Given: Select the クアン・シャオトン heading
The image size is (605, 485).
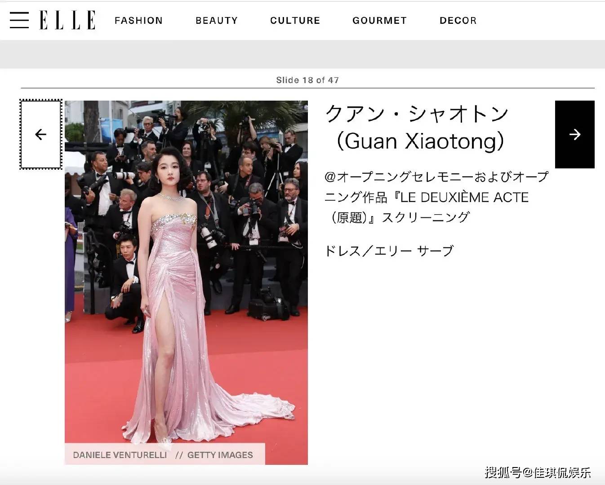Looking at the screenshot, I should 417,114.
